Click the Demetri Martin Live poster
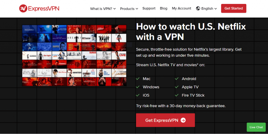This screenshot has height=134, width=268. (x=89, y=47)
